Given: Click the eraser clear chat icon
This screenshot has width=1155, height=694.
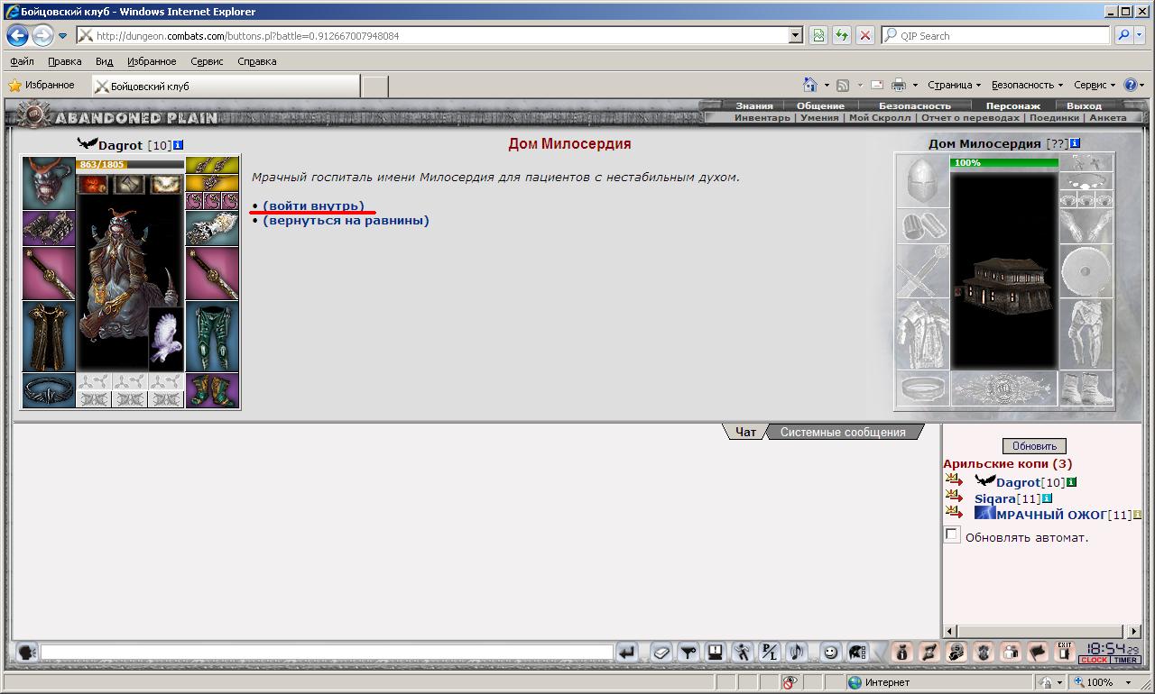Looking at the screenshot, I should coord(661,652).
